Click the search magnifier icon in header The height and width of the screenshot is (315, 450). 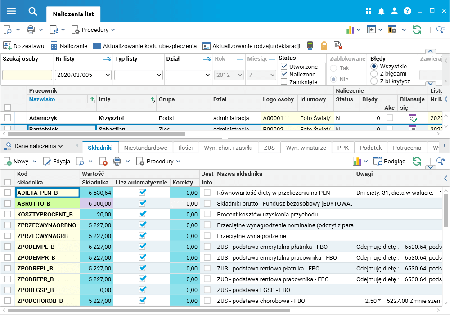coord(33,11)
